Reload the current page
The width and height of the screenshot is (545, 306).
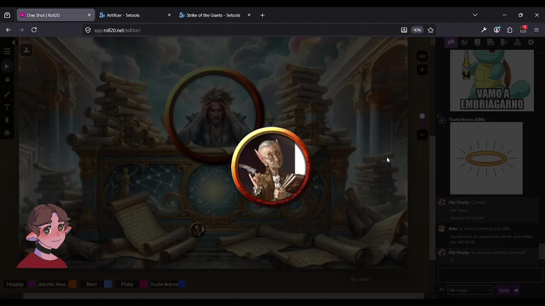(x=34, y=30)
